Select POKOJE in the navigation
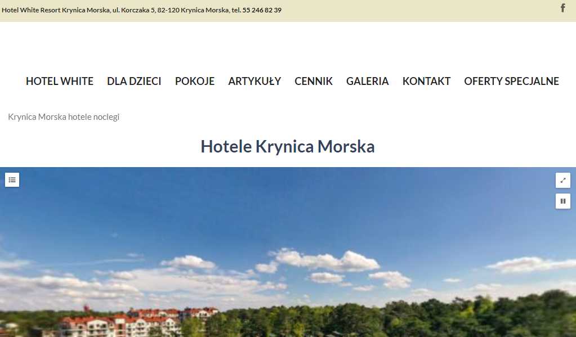576x337 pixels. 195,81
